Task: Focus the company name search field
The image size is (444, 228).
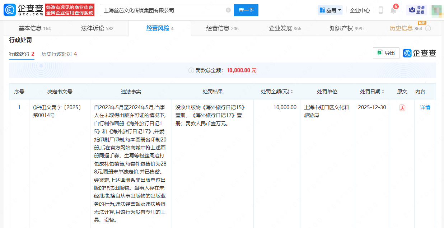Action: tap(163, 10)
